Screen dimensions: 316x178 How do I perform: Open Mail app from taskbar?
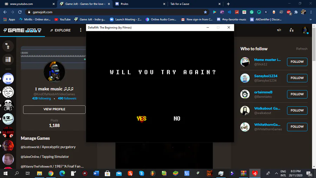pos(119,173)
